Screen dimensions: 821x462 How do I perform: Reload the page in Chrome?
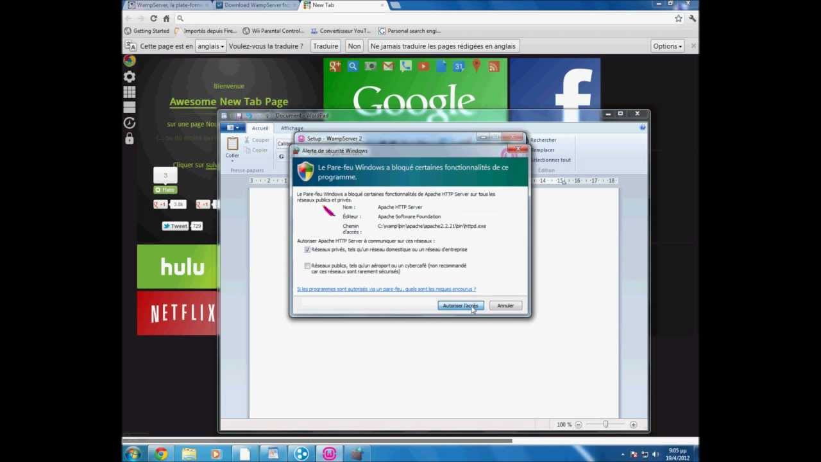153,19
